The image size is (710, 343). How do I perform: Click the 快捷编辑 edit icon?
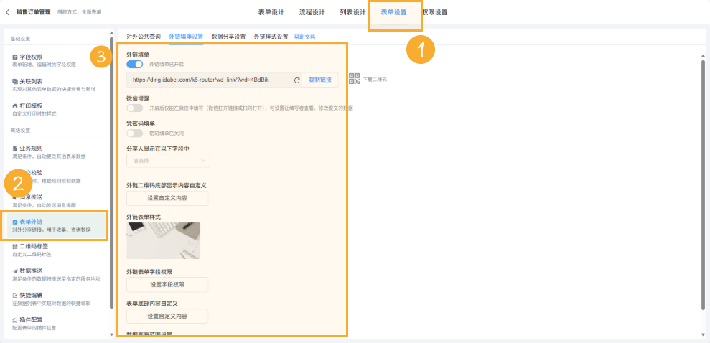(x=15, y=296)
